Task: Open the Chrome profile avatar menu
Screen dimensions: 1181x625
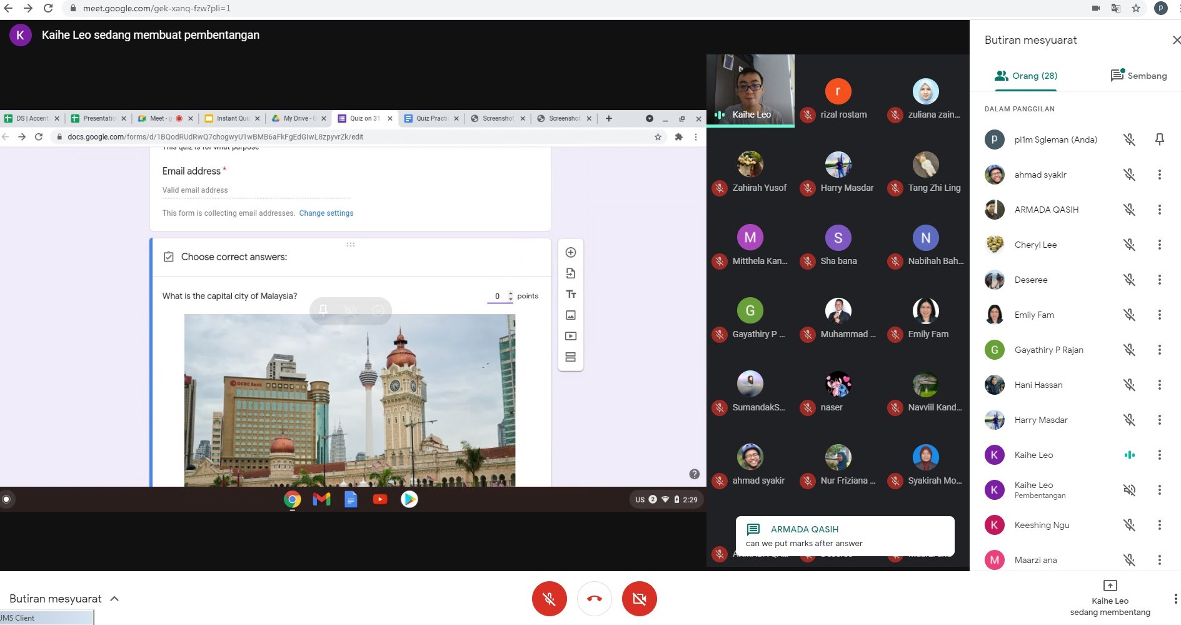Action: (1161, 8)
